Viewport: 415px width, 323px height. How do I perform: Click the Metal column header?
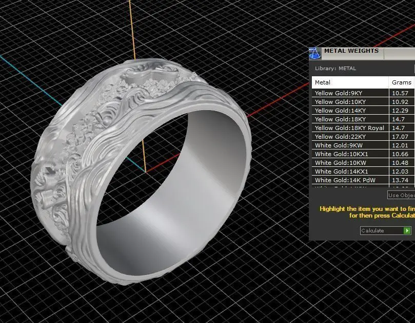(350, 82)
